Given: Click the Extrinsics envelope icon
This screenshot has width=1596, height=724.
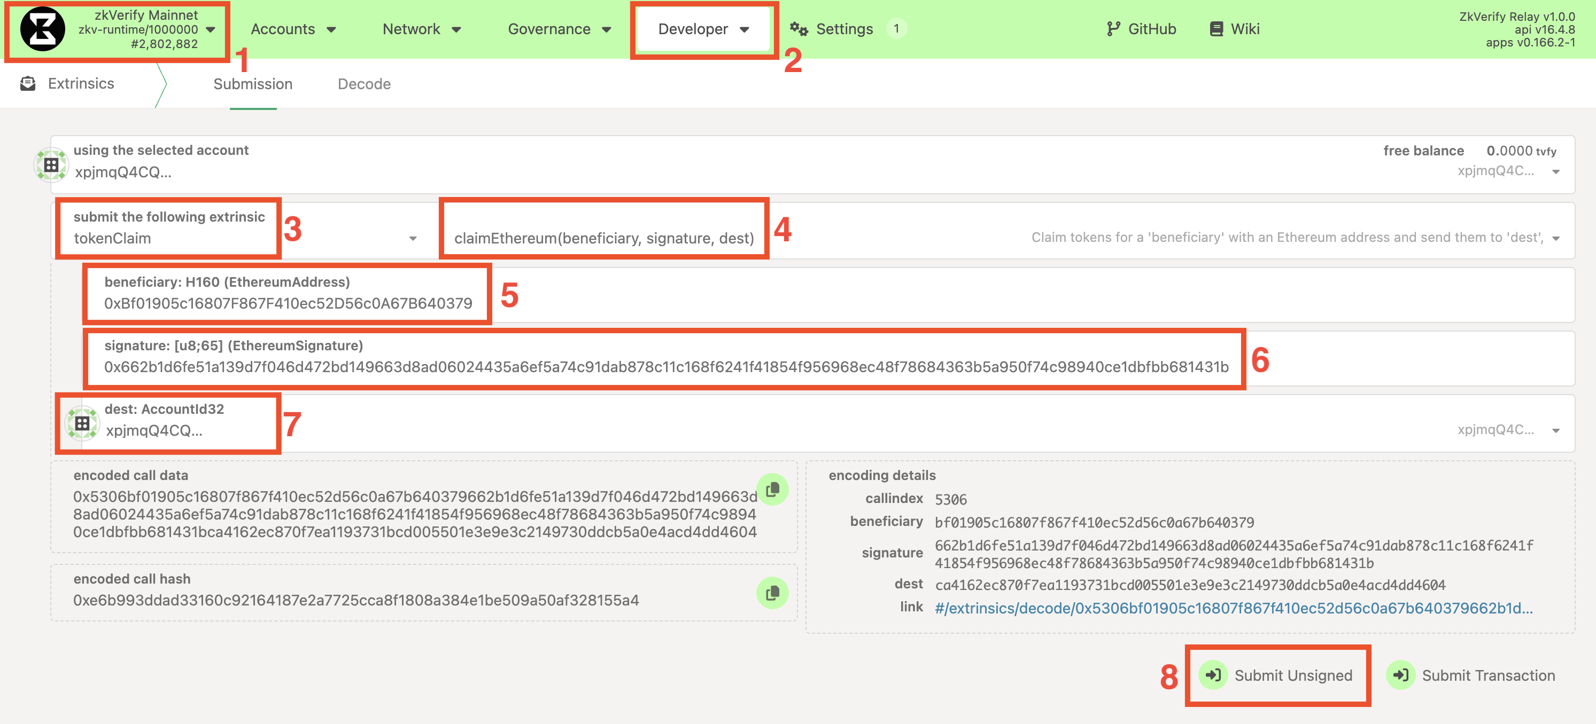Looking at the screenshot, I should (28, 83).
